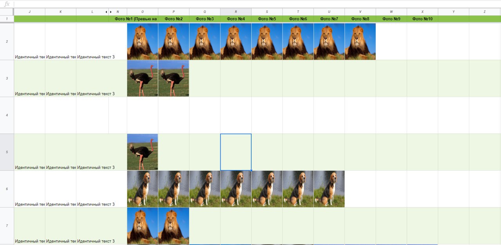Image resolution: width=501 pixels, height=245 pixels.
Task: Select column Z header
Action: 485,12
